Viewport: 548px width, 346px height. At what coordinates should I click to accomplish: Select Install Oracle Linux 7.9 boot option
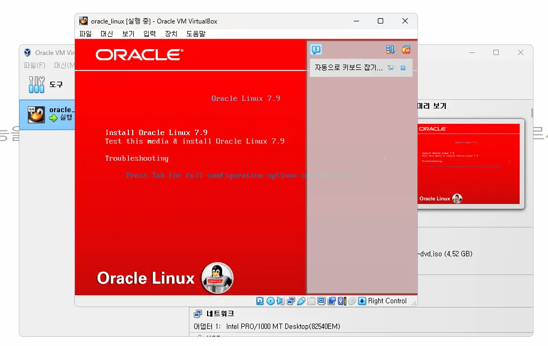point(156,132)
